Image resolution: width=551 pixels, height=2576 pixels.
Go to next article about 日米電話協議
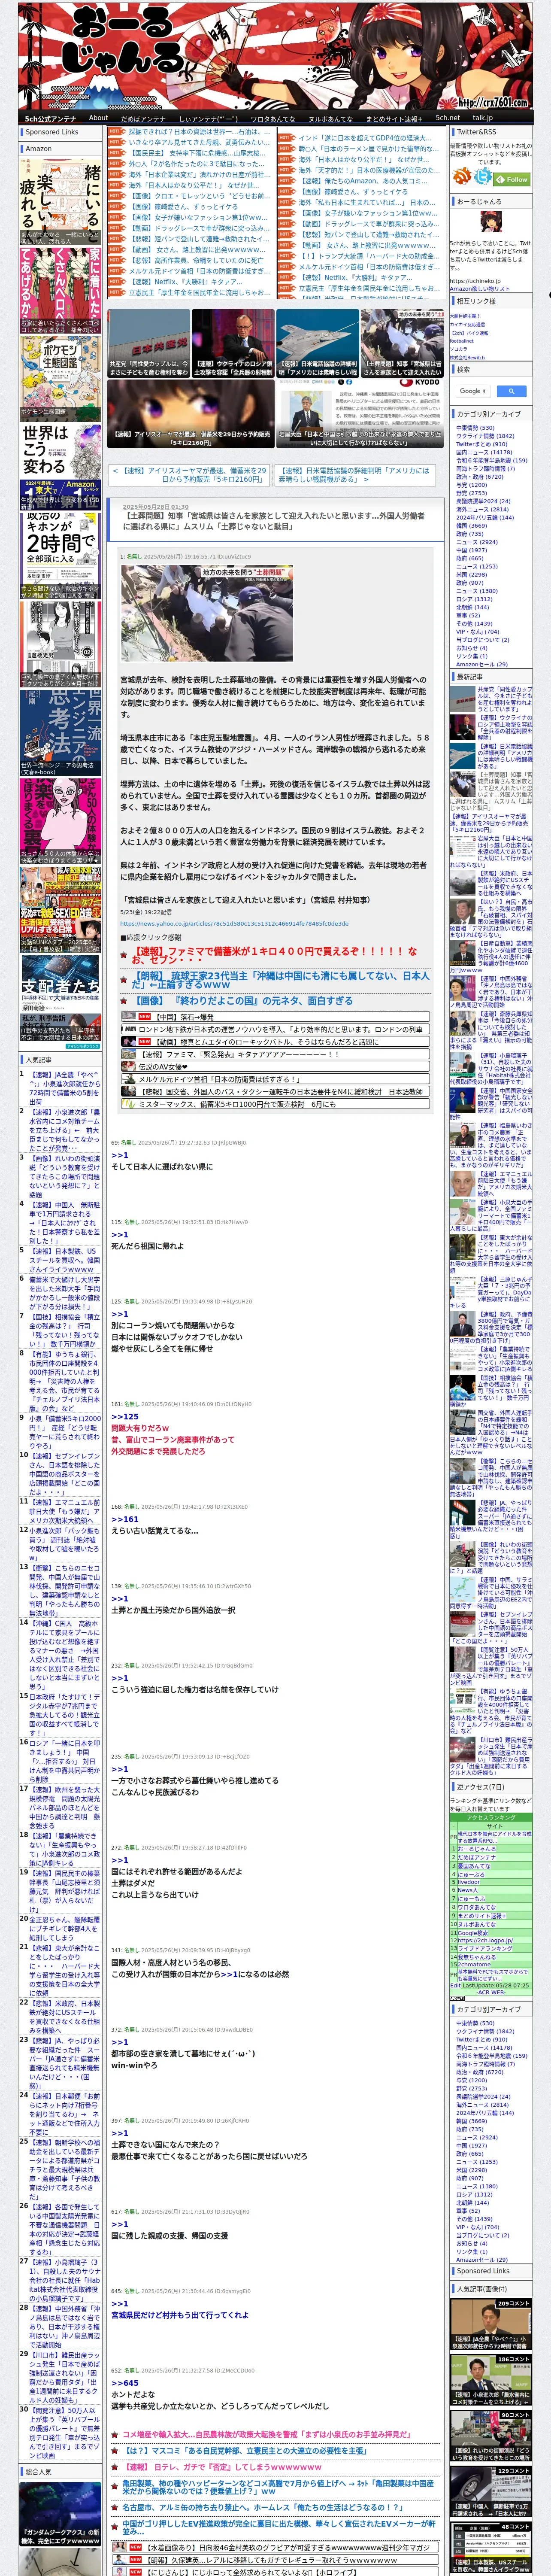coord(354,474)
